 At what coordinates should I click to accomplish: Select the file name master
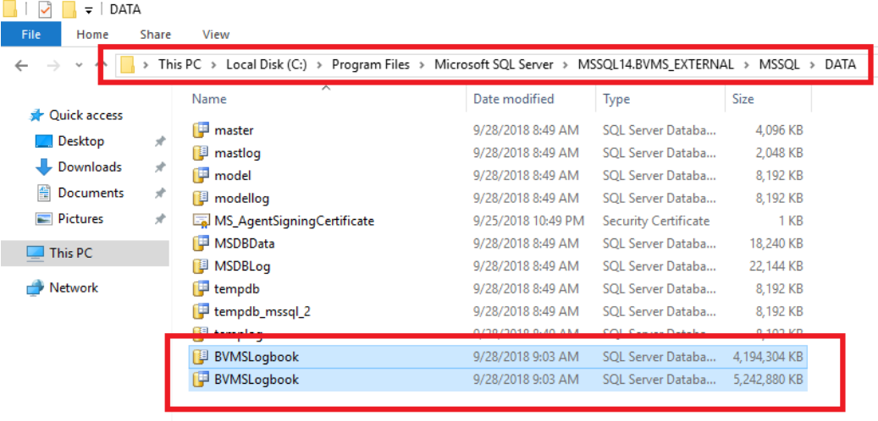234,130
